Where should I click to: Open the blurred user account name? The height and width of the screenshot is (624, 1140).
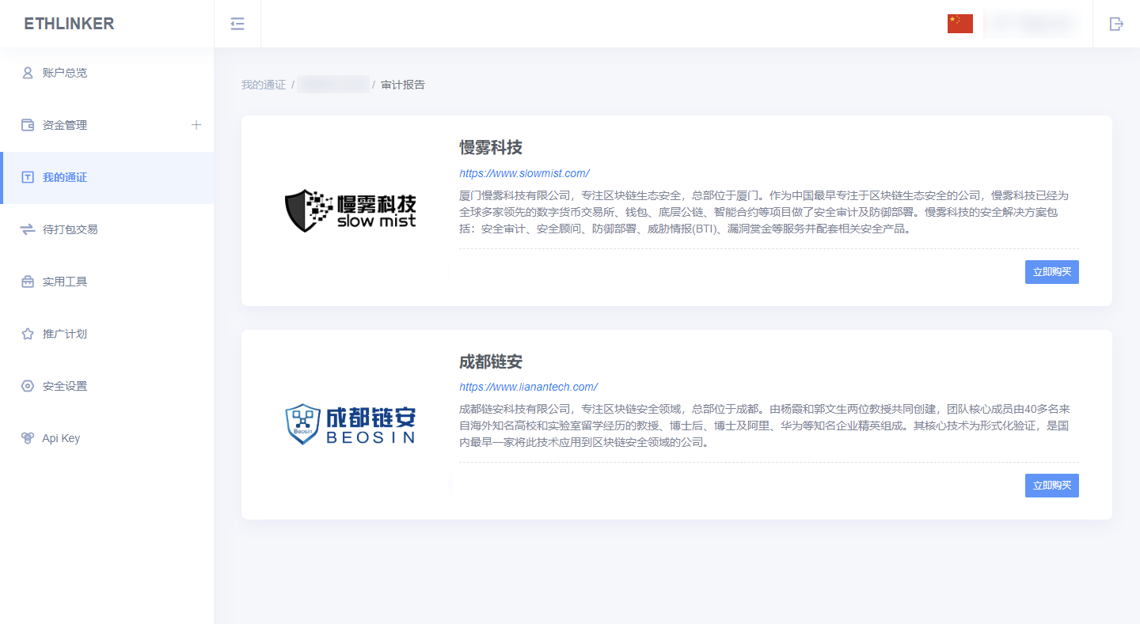pyautogui.click(x=1032, y=24)
